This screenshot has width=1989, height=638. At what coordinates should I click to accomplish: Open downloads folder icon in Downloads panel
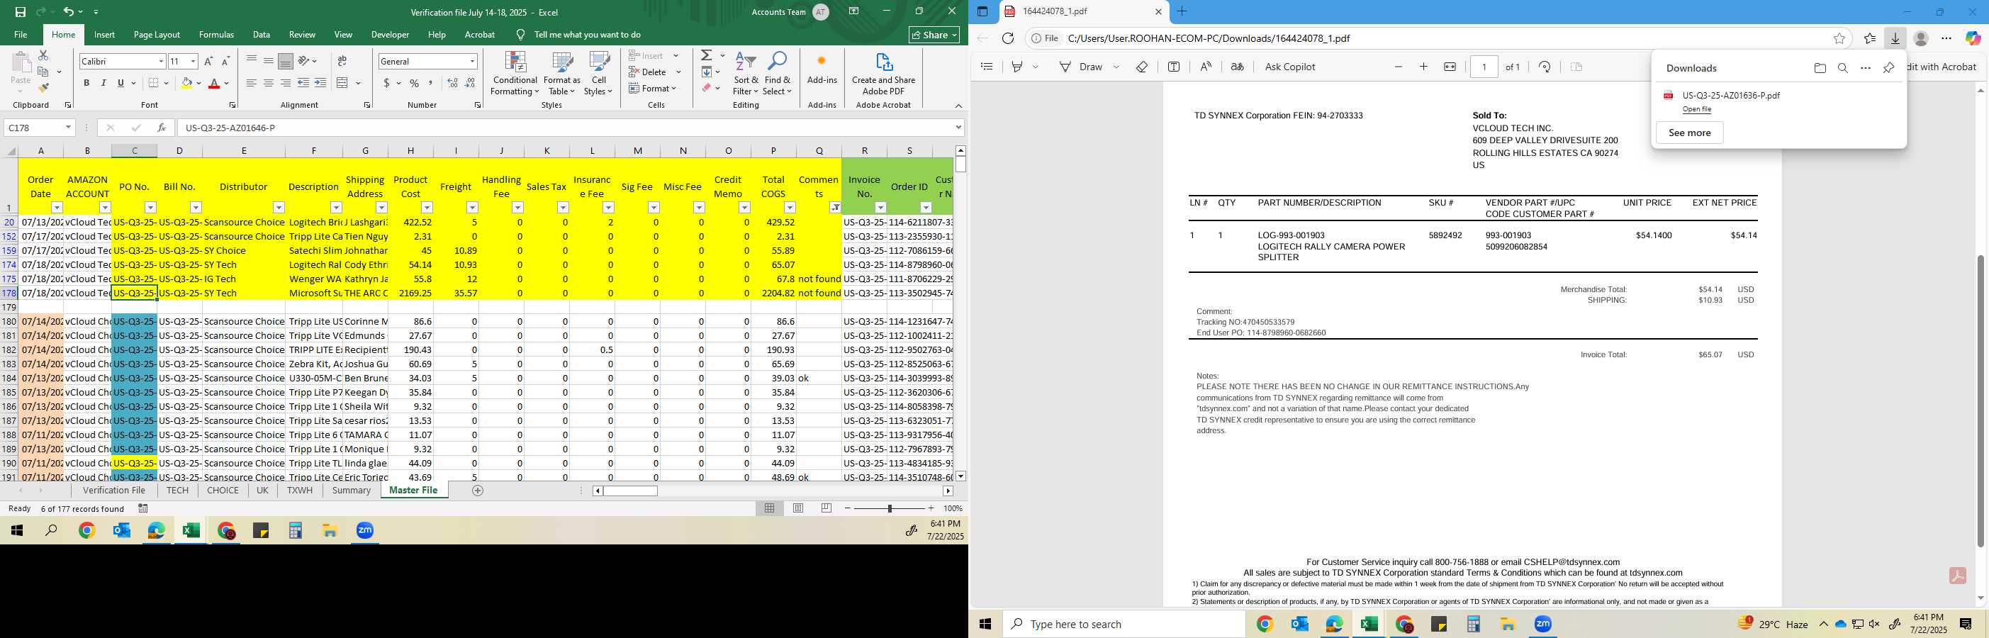pos(1820,68)
